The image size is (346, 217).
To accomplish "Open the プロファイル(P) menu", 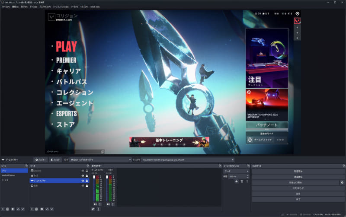I will click(x=45, y=7).
